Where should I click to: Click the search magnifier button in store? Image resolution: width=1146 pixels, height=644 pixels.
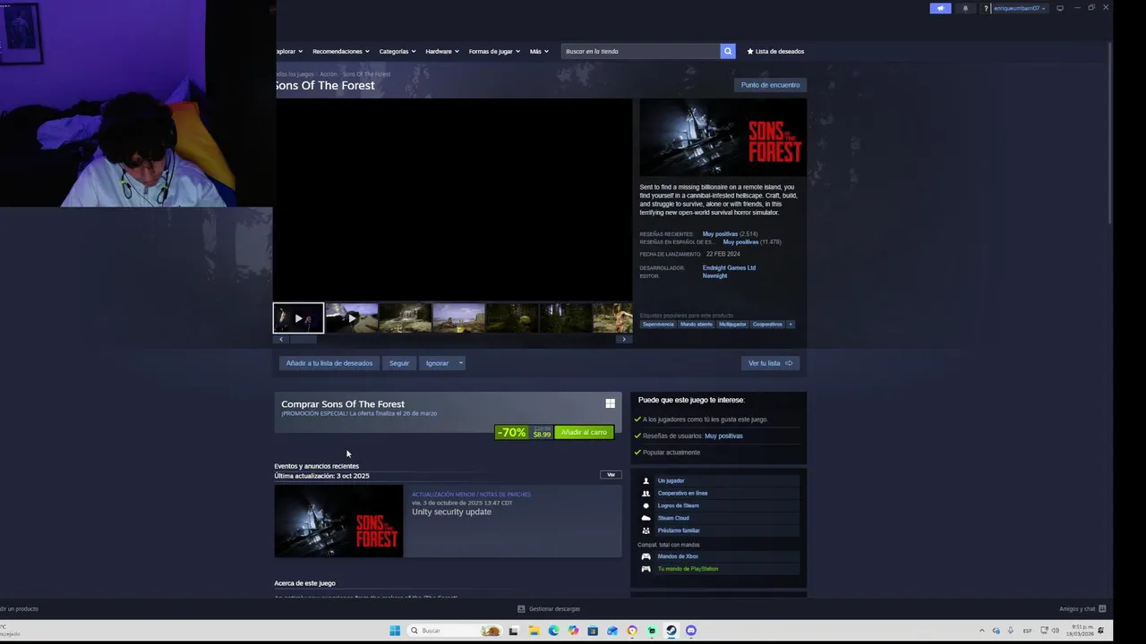728,51
